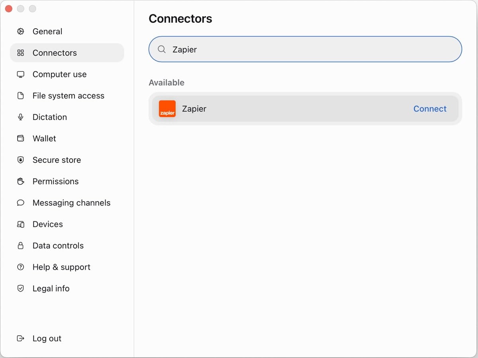
Task: Open Data controls settings
Action: pyautogui.click(x=67, y=246)
